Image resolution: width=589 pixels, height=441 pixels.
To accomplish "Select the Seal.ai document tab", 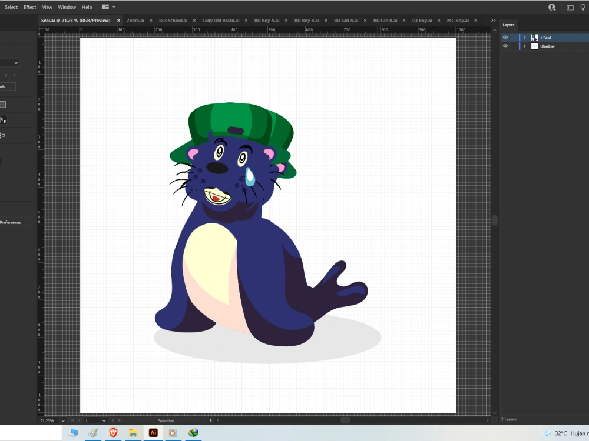I will click(x=75, y=20).
